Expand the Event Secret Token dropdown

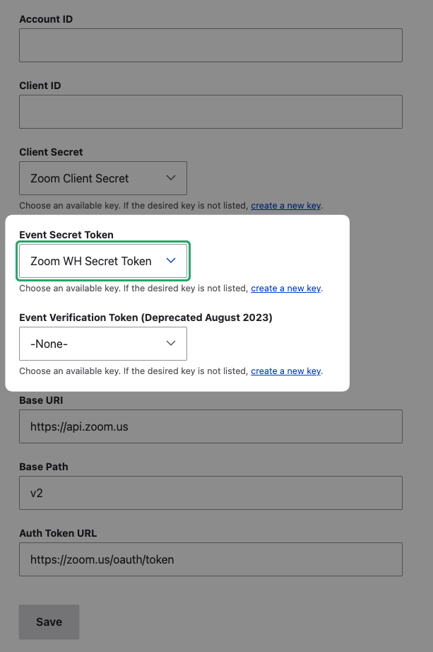coord(103,261)
